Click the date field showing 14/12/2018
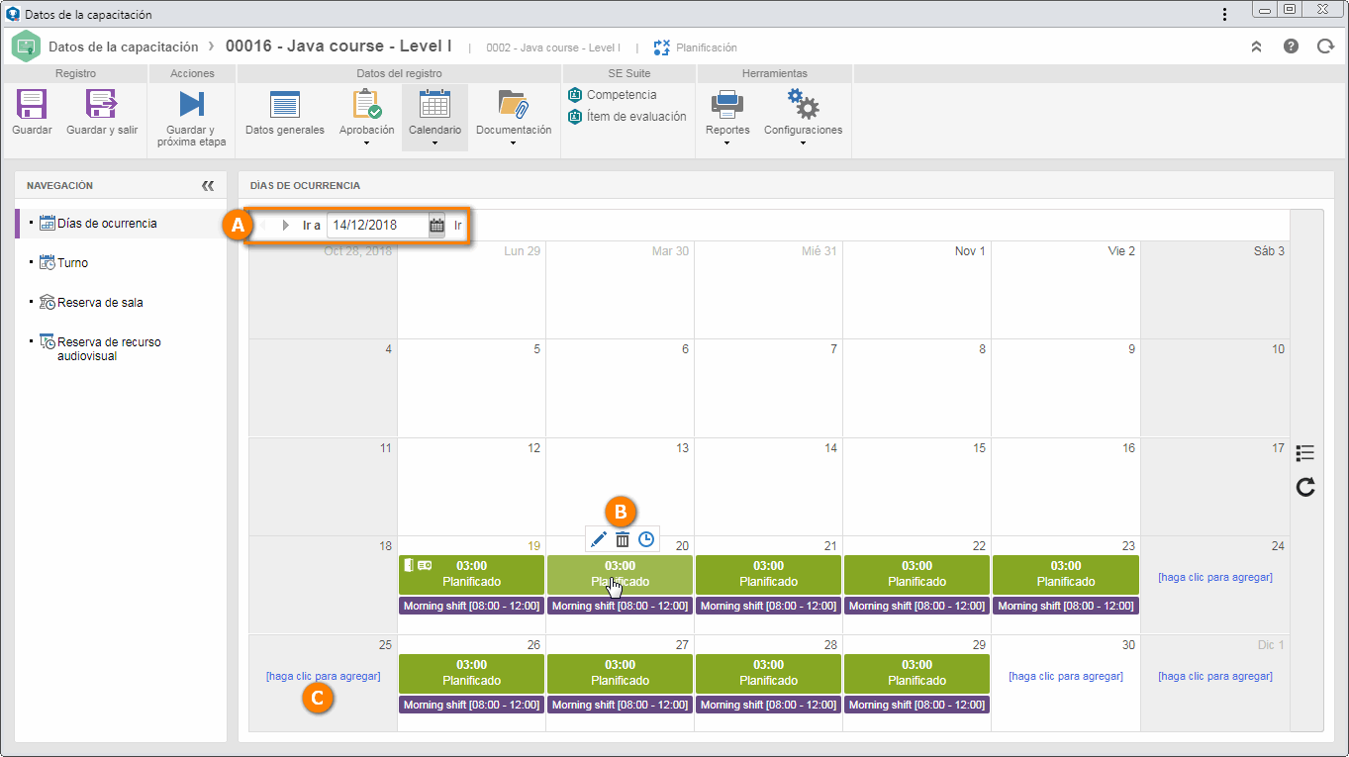 (x=377, y=225)
